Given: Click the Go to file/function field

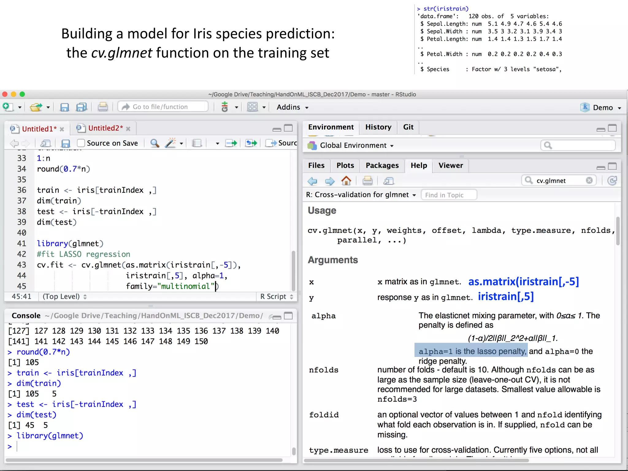Looking at the screenshot, I should click(163, 107).
